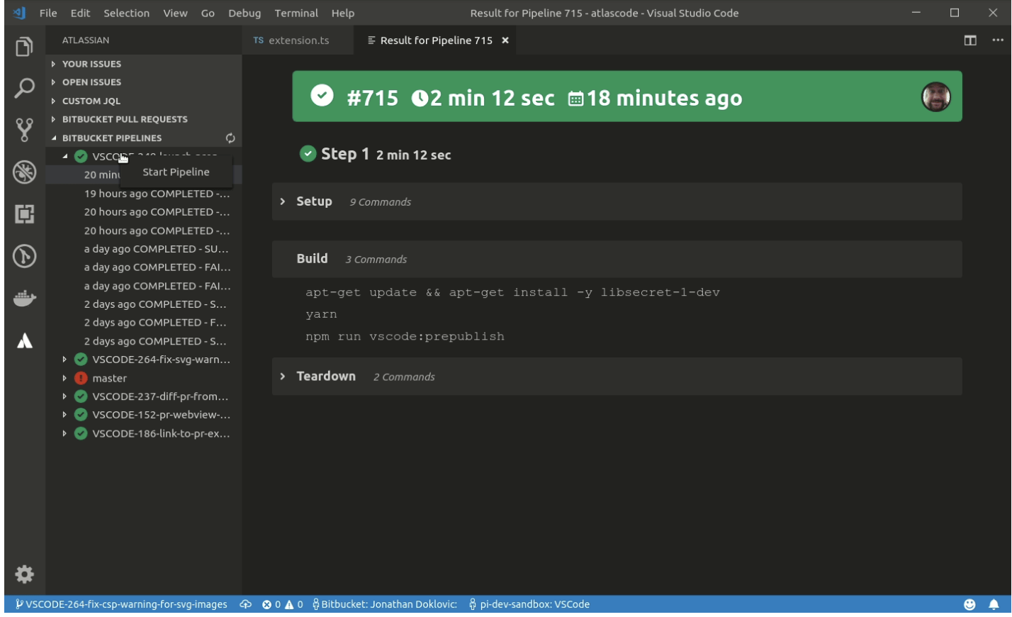Click the split editor icon
Image resolution: width=1012 pixels, height=617 pixels.
pyautogui.click(x=970, y=40)
